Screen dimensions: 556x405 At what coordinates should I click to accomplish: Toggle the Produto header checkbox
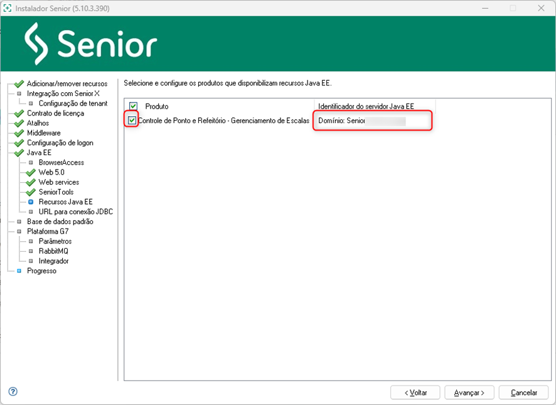click(133, 106)
